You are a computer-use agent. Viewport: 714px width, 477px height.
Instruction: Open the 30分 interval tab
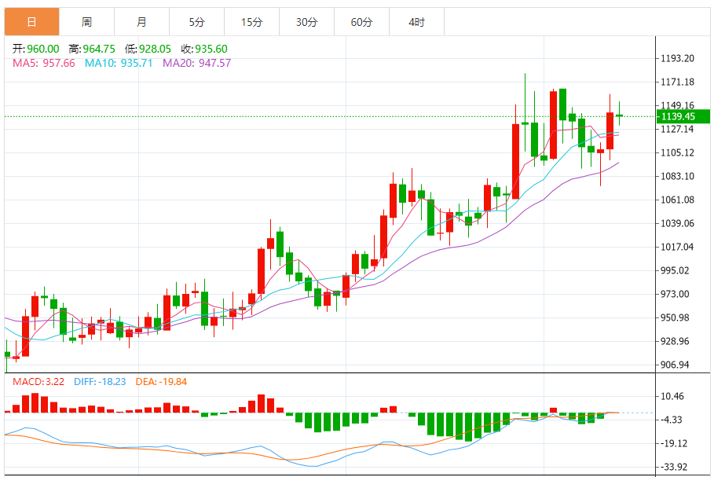307,22
